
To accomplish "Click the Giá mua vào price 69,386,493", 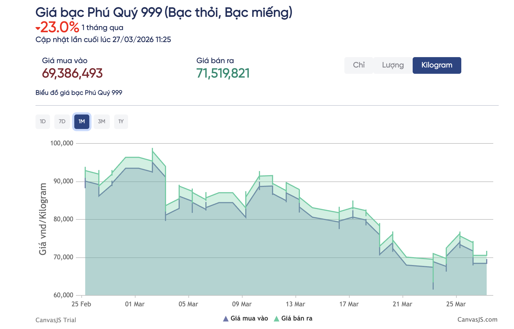I will (73, 73).
